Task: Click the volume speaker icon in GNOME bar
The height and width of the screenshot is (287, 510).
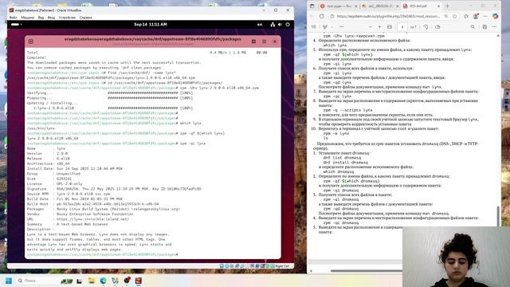Action: pos(280,25)
